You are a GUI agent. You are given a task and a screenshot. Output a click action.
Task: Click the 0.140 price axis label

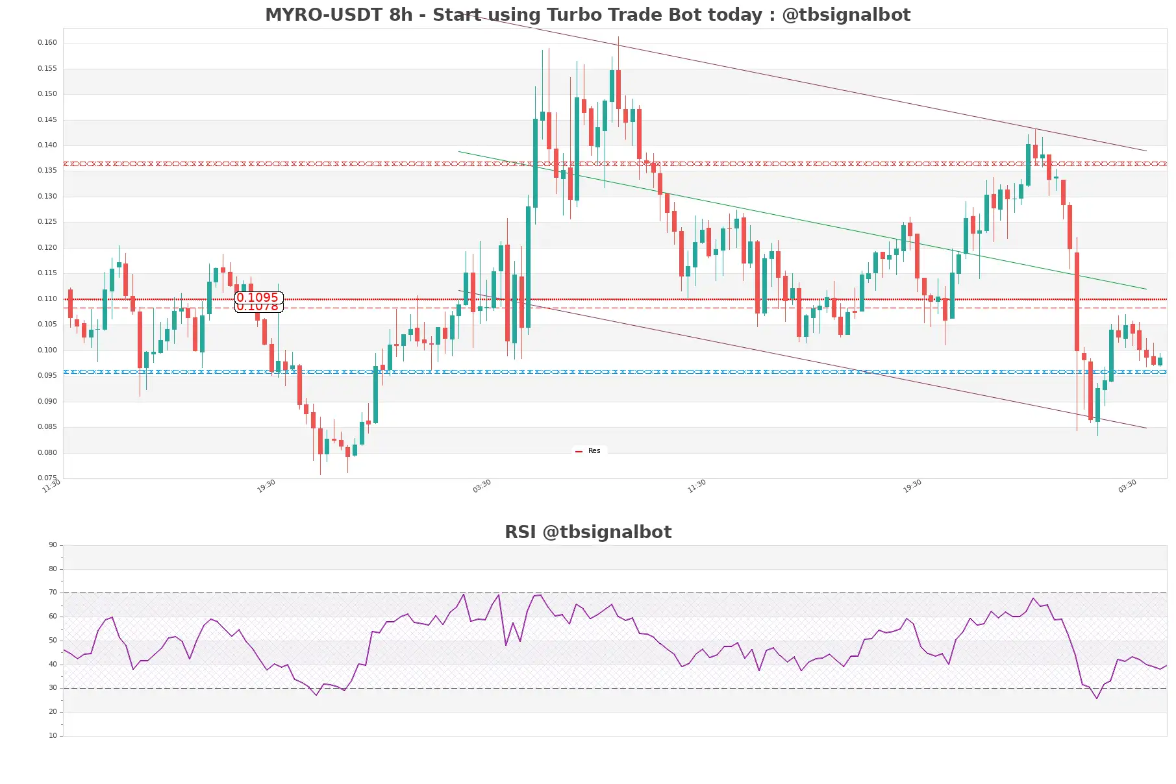(47, 145)
